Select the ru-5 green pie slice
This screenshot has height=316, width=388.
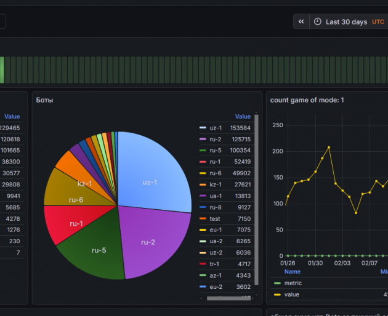pyautogui.click(x=95, y=251)
